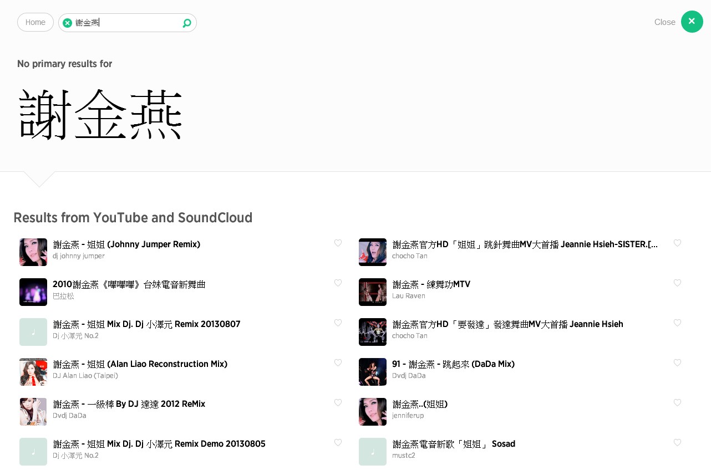Viewport: 711px width, 470px height.
Task: Click music note icon for Sosad track
Action: click(x=373, y=452)
